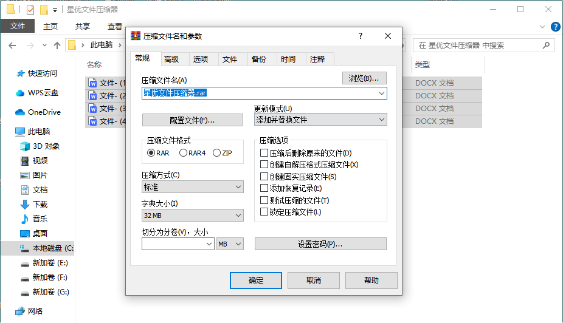563x323 pixels.
Task: Enable 创建固实压缩文件 checkbox
Action: pos(264,177)
